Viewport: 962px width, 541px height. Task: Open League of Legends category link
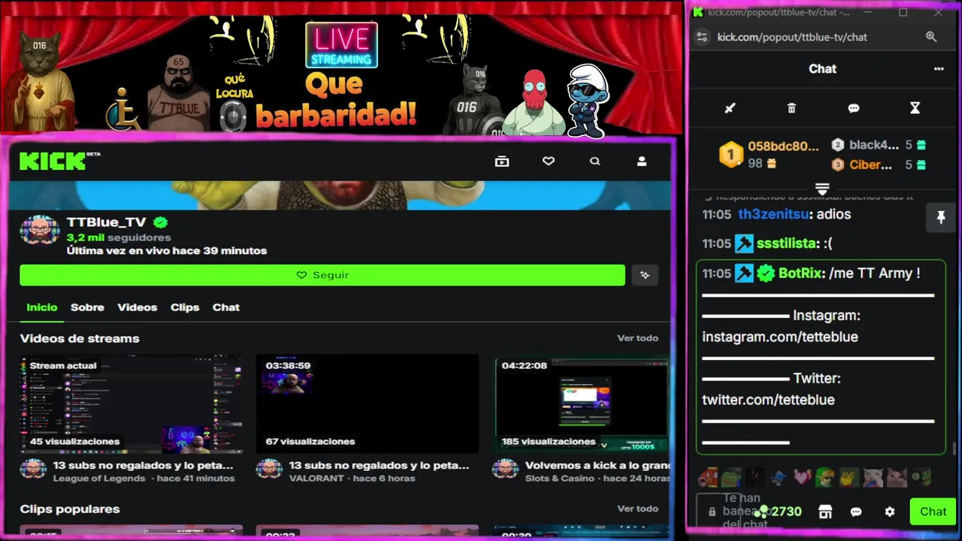point(98,479)
